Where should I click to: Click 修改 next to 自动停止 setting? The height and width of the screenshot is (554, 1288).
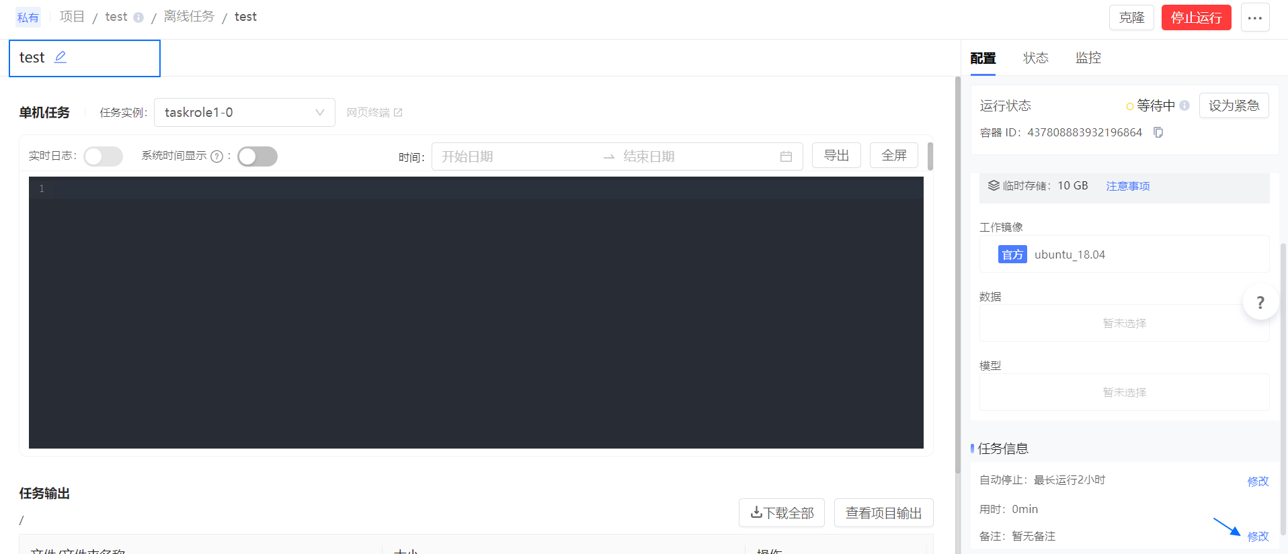(1258, 481)
